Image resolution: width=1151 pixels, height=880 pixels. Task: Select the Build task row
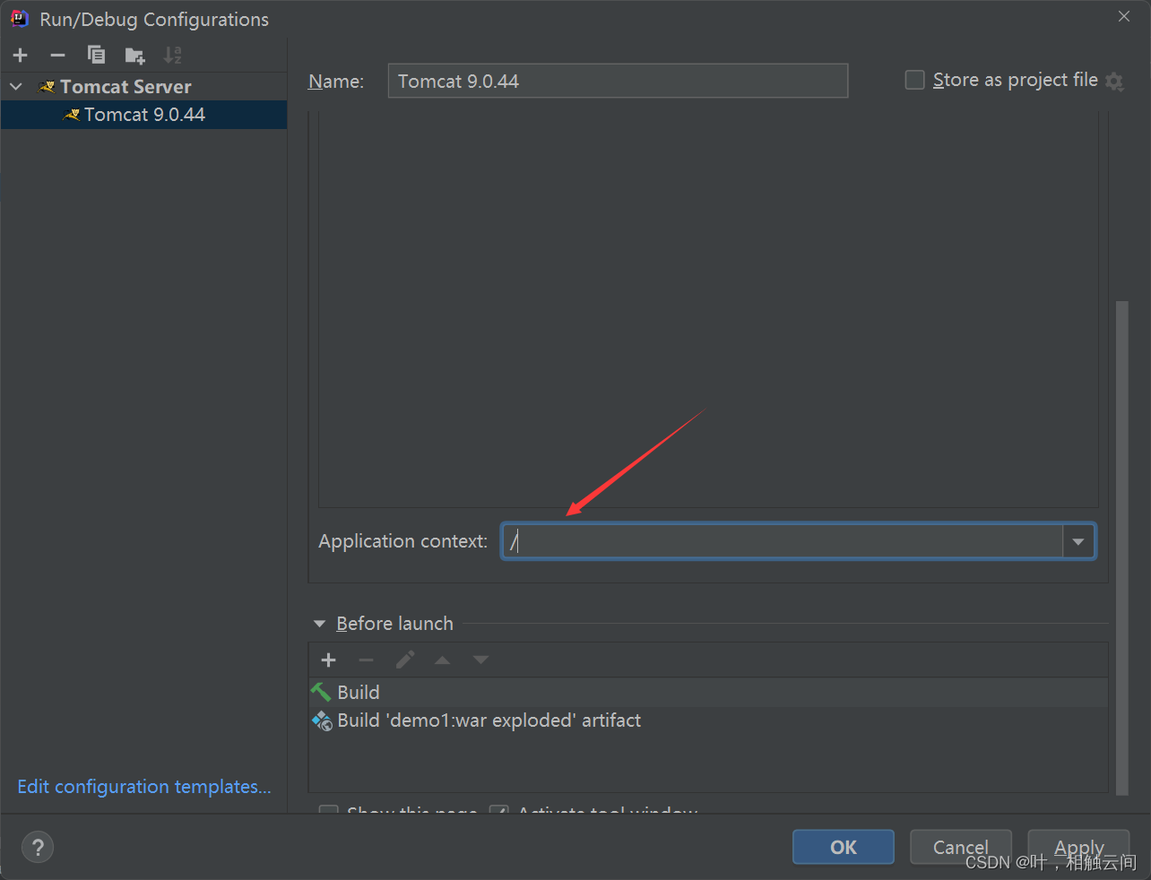click(708, 693)
